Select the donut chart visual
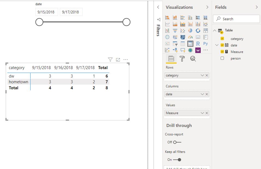 click(x=198, y=31)
